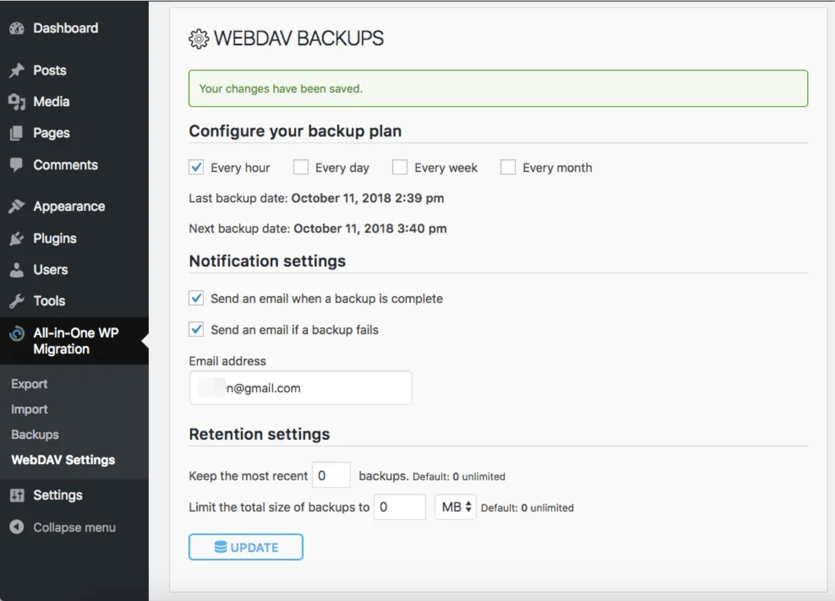
Task: Click the Dashboard gauge icon
Action: (16, 28)
